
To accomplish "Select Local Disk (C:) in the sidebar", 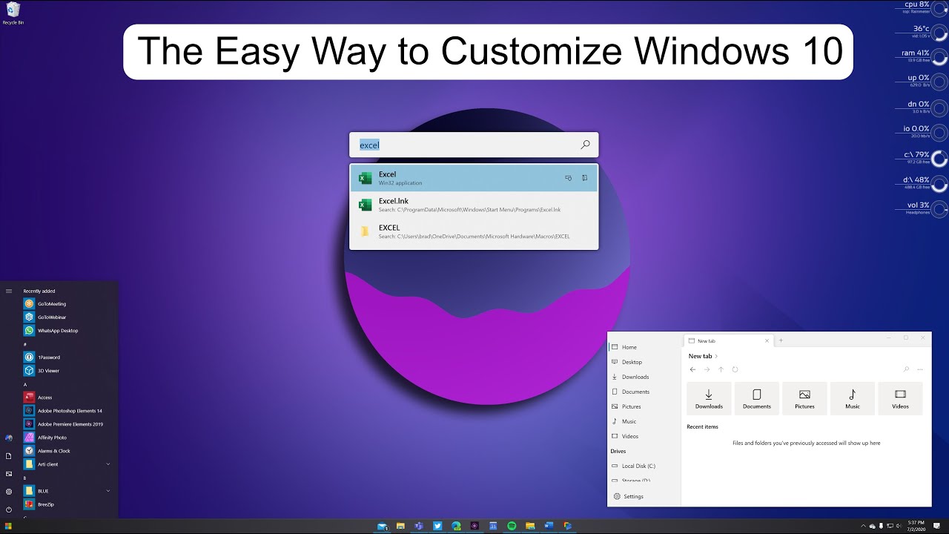I will pos(638,466).
